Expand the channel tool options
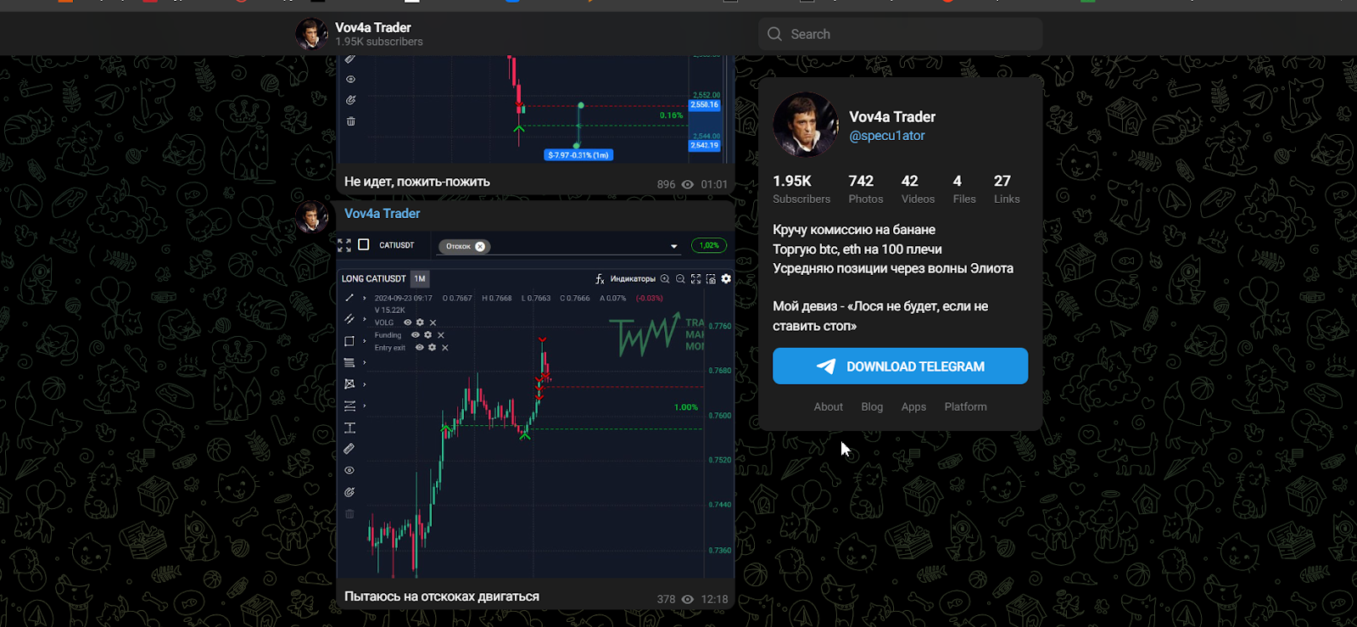The width and height of the screenshot is (1357, 627). 365,319
